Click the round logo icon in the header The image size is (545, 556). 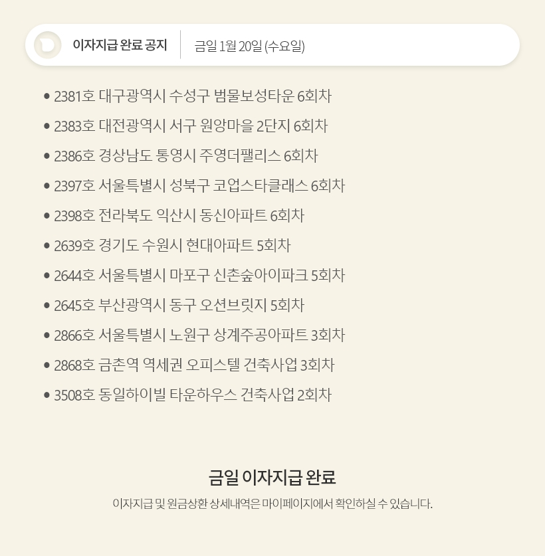pos(48,45)
